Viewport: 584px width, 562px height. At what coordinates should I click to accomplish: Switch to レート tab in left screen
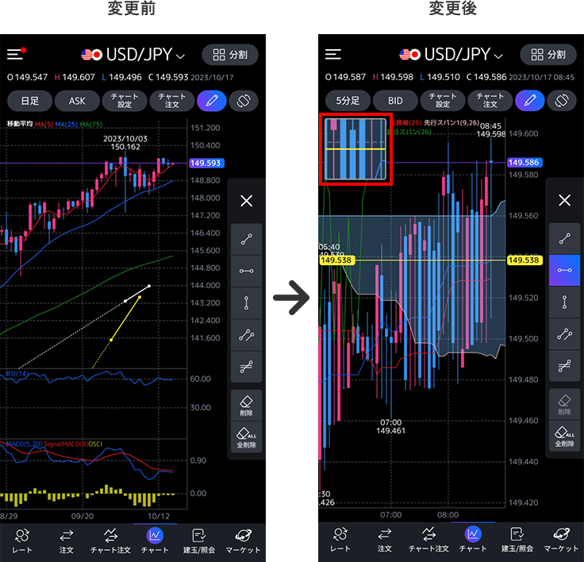point(22,541)
